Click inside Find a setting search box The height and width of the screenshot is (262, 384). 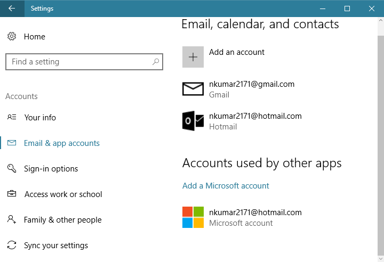coord(84,62)
